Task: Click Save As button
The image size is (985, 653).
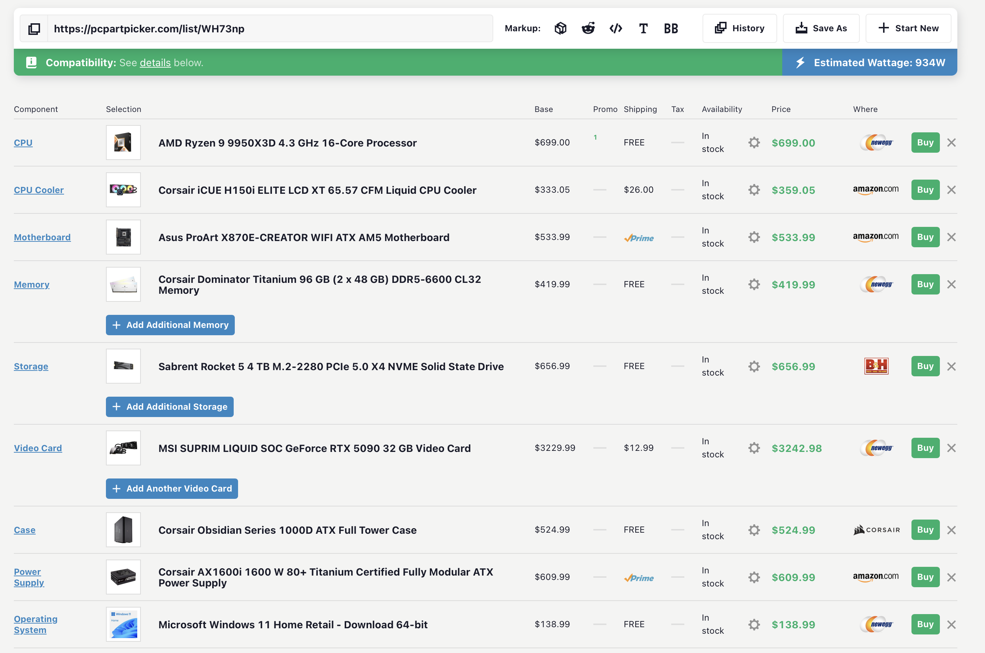Action: [x=821, y=28]
